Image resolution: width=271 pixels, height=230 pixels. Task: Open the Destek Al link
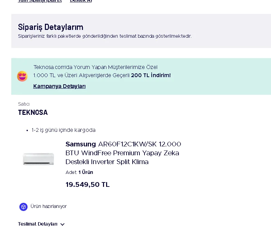point(81,1)
